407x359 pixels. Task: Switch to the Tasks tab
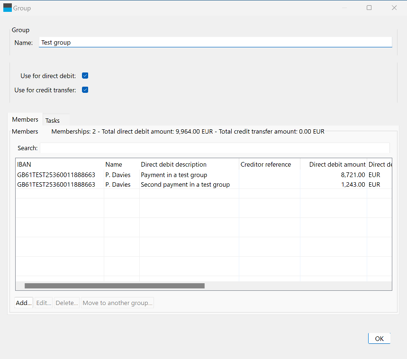pyautogui.click(x=53, y=120)
